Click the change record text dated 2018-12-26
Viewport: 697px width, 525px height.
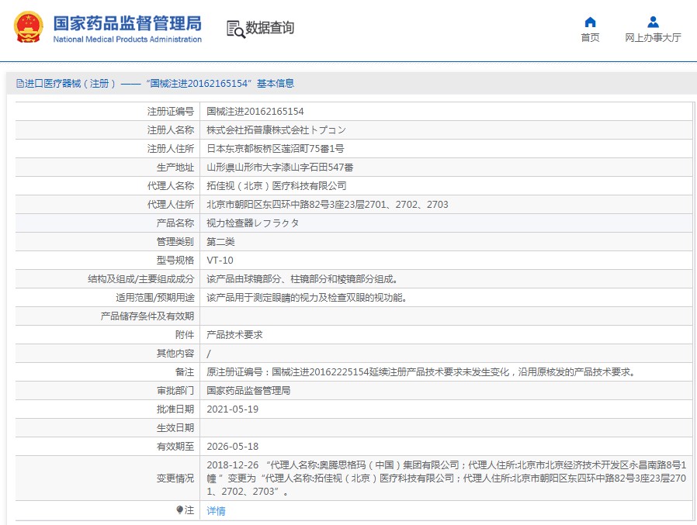click(446, 478)
